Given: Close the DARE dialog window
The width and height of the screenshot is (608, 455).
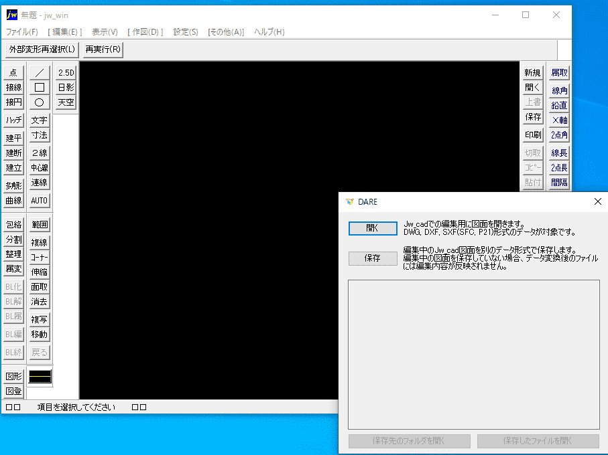Looking at the screenshot, I should click(597, 201).
